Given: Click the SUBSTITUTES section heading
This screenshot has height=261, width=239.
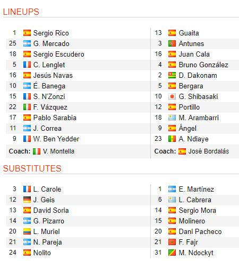Looking at the screenshot, I should pyautogui.click(x=32, y=168).
